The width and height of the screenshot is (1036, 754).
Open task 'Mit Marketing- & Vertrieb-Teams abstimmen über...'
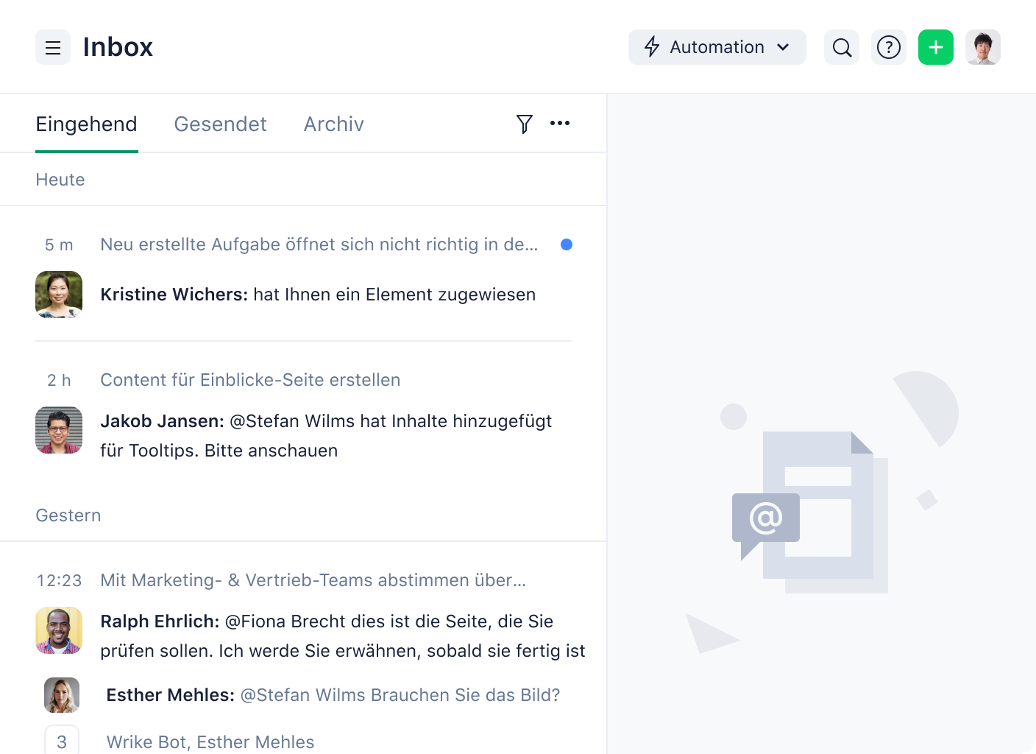click(313, 580)
